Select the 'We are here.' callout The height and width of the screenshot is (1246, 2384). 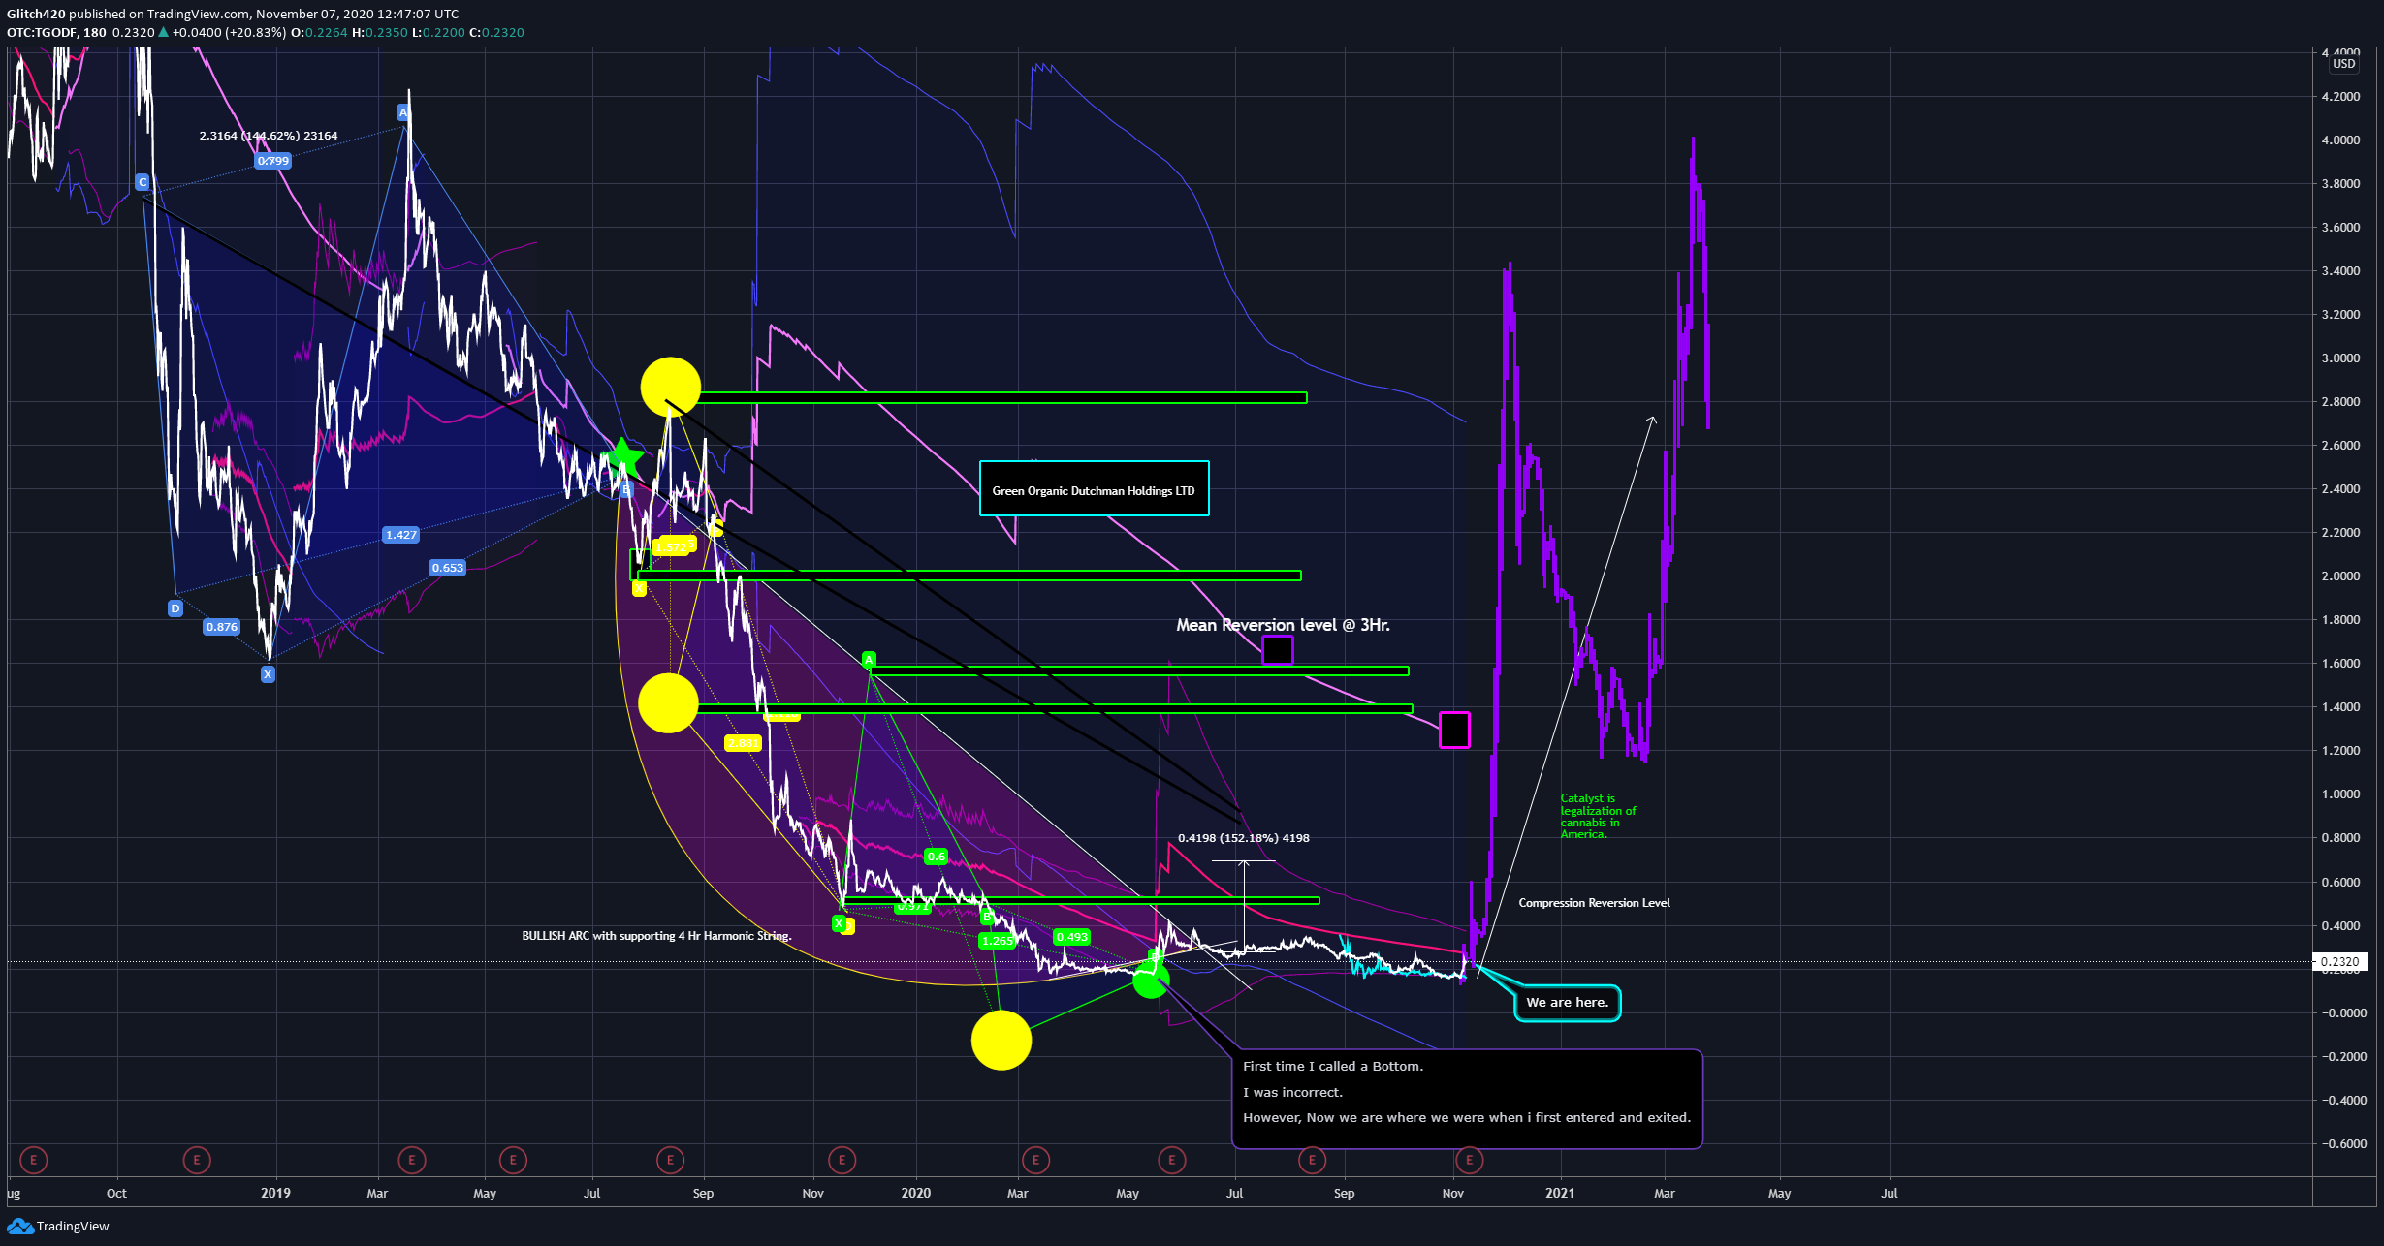pyautogui.click(x=1567, y=1003)
